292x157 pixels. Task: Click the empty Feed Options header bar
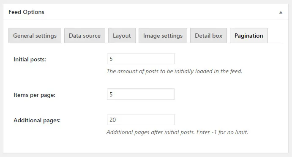[x=160, y=12]
